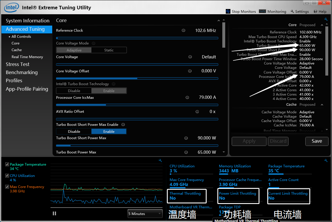Viewport: 332px width, 222px height.
Task: Click the Save button
Action: 317,141
